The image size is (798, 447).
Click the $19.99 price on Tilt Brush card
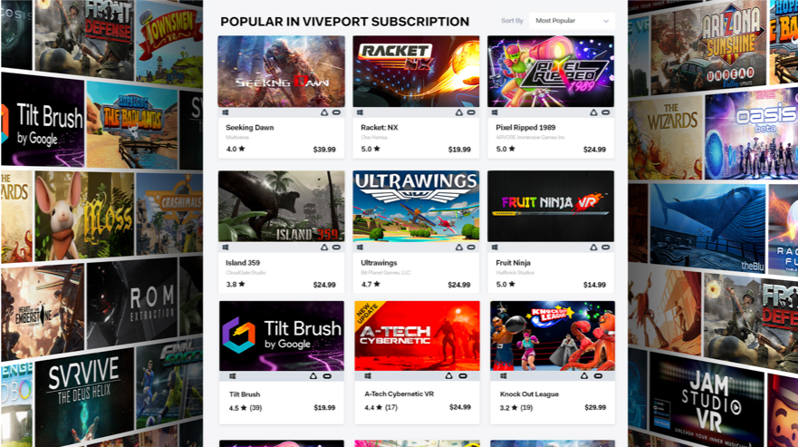324,408
